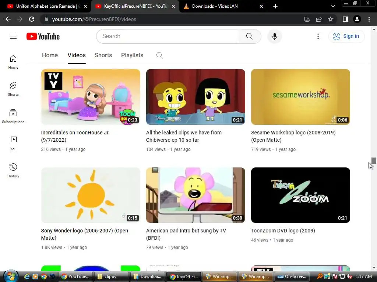The width and height of the screenshot is (377, 282).
Task: Click the search magnifier button
Action: pos(250,36)
